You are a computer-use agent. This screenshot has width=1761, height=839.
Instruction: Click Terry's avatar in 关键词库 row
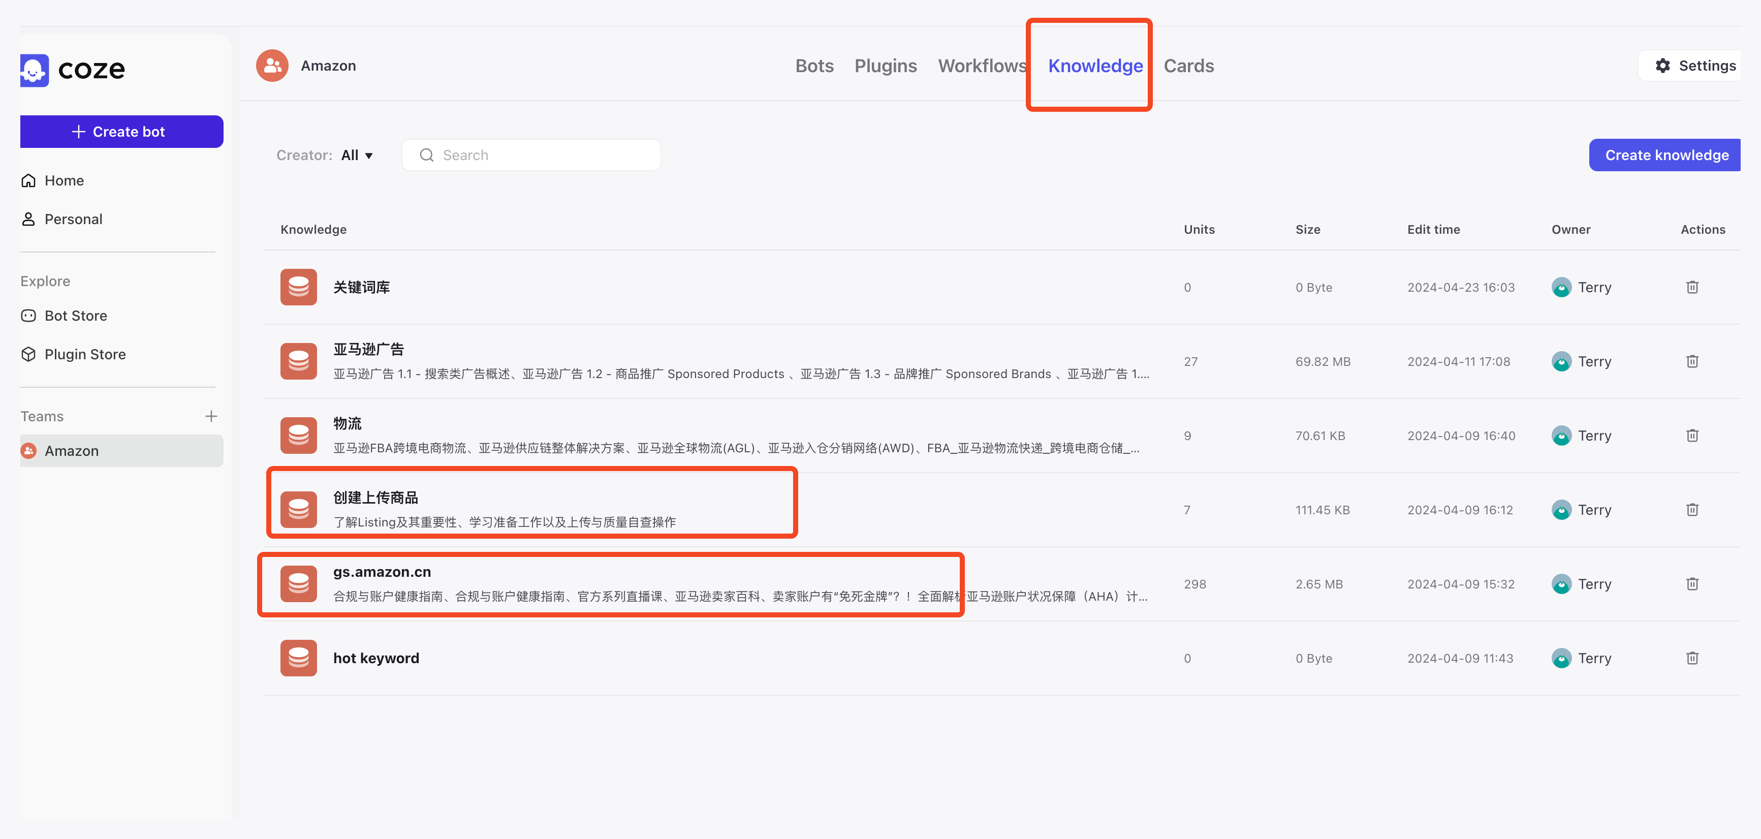[x=1561, y=287]
